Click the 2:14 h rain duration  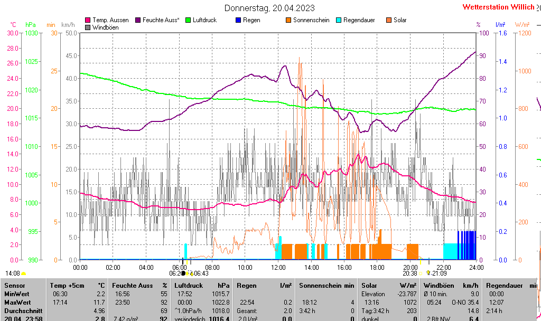coord(494,310)
